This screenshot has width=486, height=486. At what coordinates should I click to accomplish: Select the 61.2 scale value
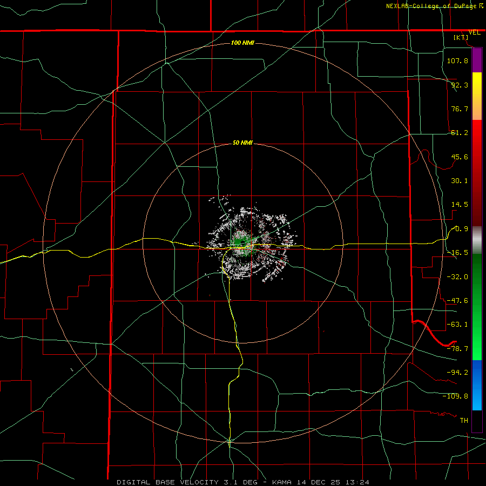(460, 133)
